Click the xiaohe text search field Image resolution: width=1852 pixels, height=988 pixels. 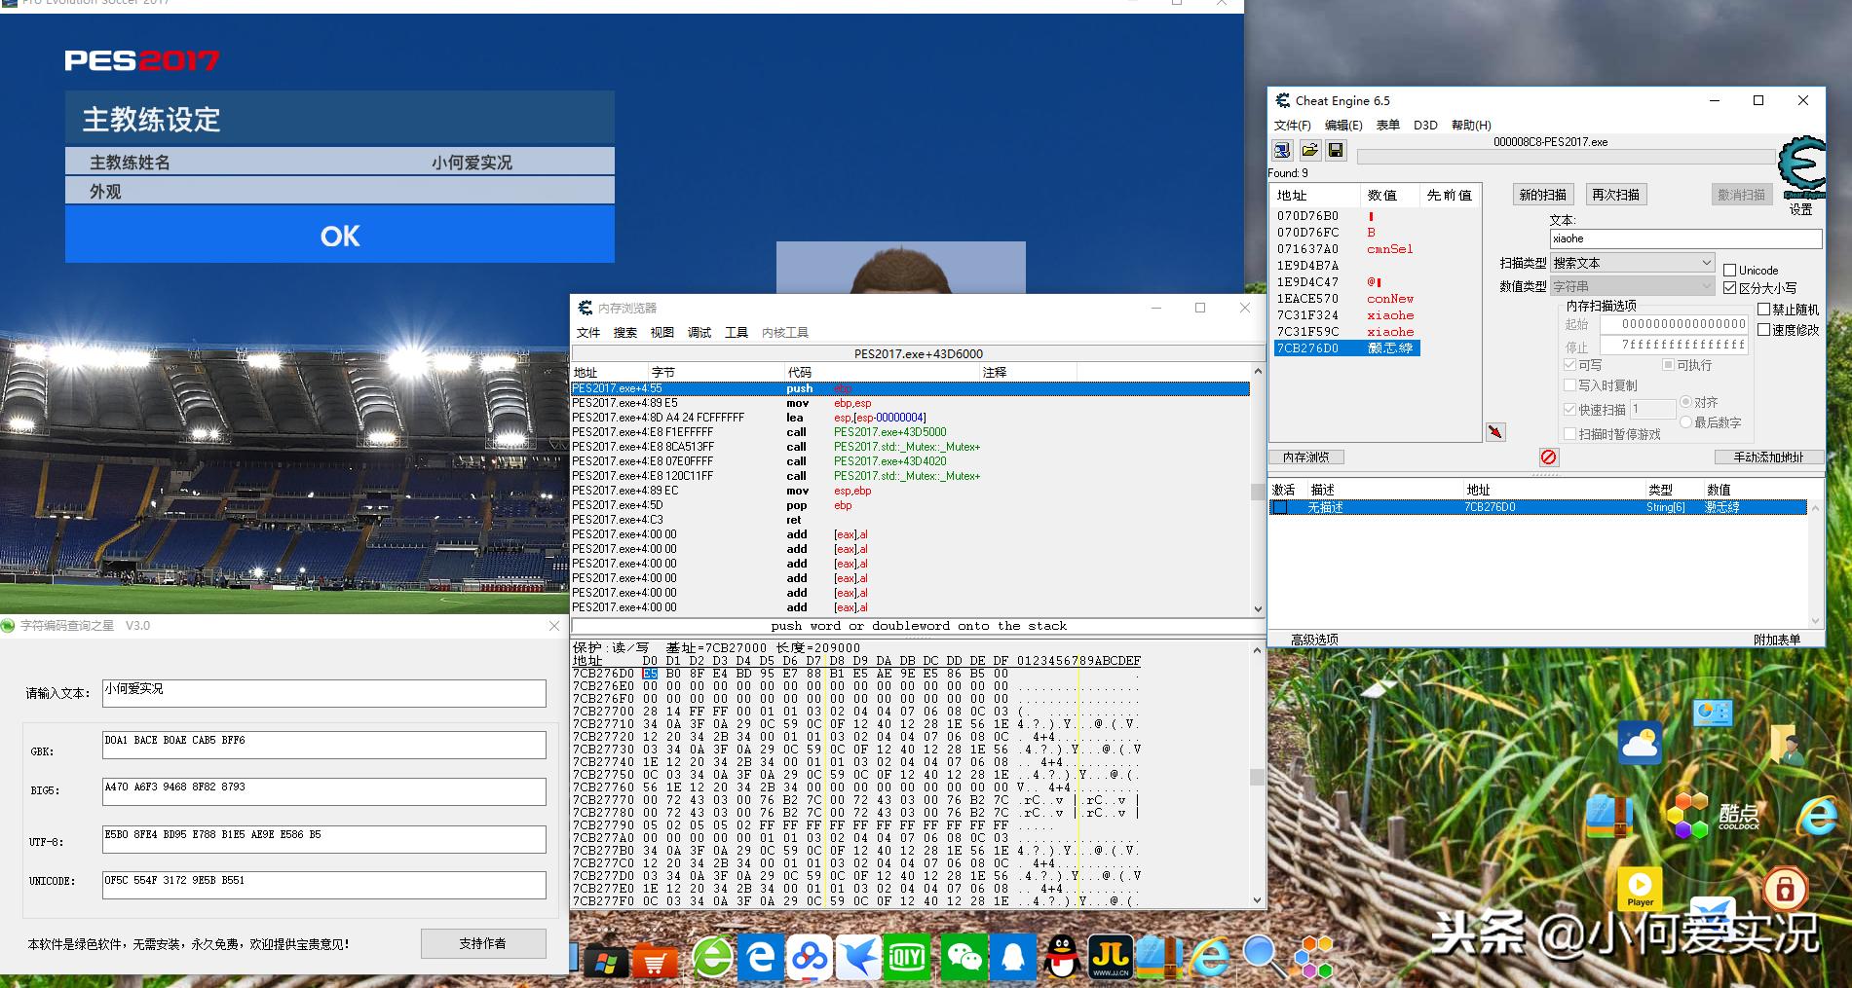point(1684,238)
